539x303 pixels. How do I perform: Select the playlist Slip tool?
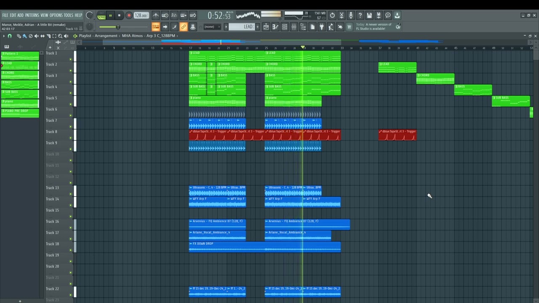point(43,36)
